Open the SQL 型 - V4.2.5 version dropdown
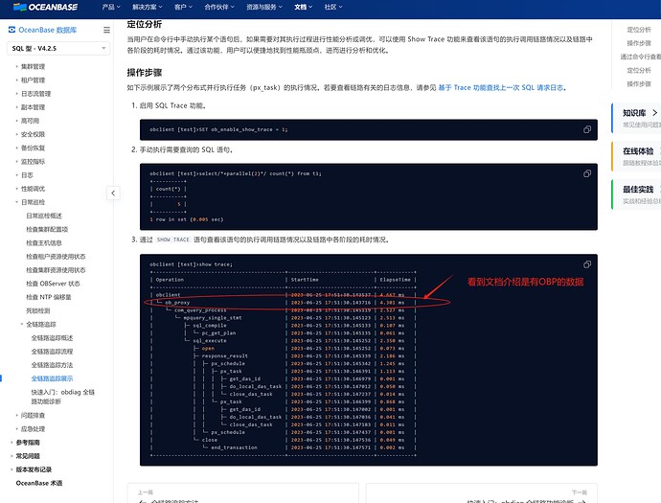 (x=58, y=49)
